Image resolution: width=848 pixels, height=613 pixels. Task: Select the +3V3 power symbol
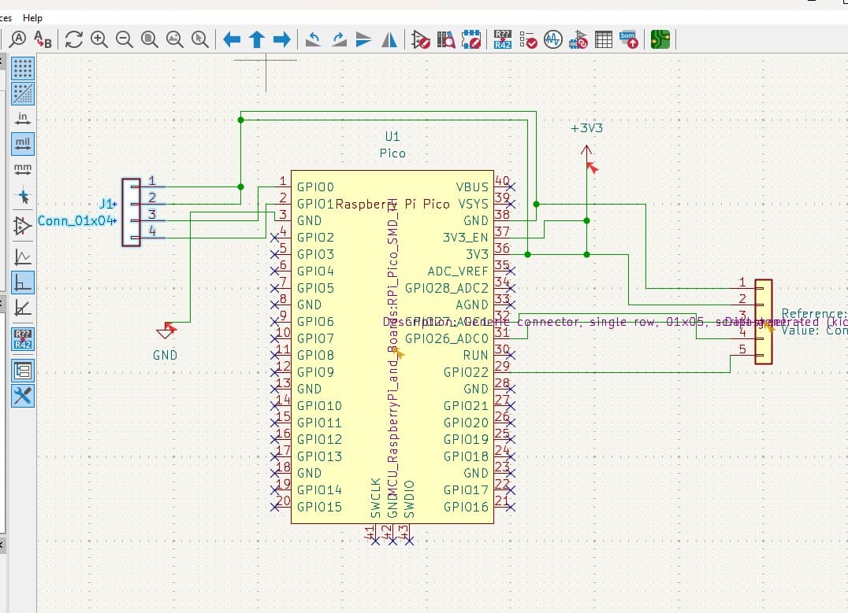click(x=586, y=151)
